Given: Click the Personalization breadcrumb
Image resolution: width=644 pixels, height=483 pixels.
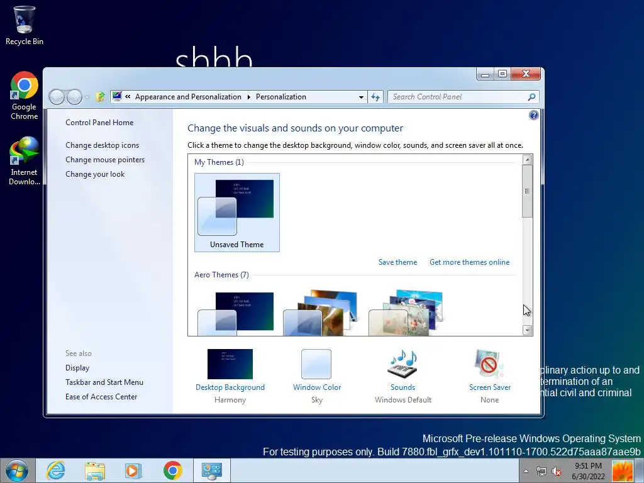Looking at the screenshot, I should pyautogui.click(x=281, y=97).
